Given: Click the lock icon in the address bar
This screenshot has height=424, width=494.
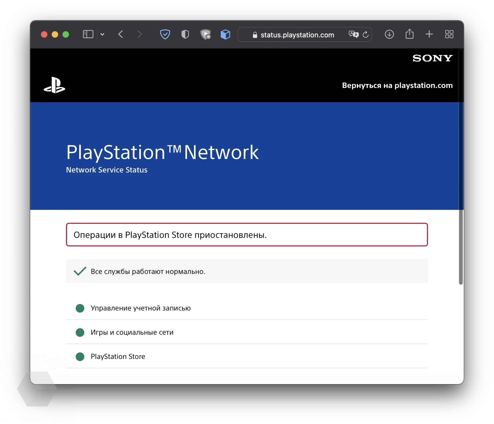Looking at the screenshot, I should (x=255, y=35).
